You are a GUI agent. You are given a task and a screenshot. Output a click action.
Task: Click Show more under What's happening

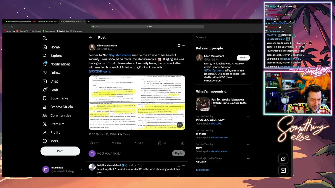click(x=203, y=170)
